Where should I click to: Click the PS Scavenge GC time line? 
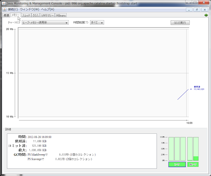60,159
